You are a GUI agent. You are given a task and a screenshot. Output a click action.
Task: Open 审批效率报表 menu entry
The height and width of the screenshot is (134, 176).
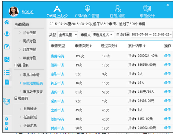pyautogui.click(x=33, y=92)
